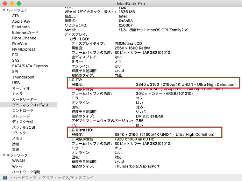This screenshot has width=242, height=181.
Task: Click the ハードウェア category label
Action: [x=17, y=10]
